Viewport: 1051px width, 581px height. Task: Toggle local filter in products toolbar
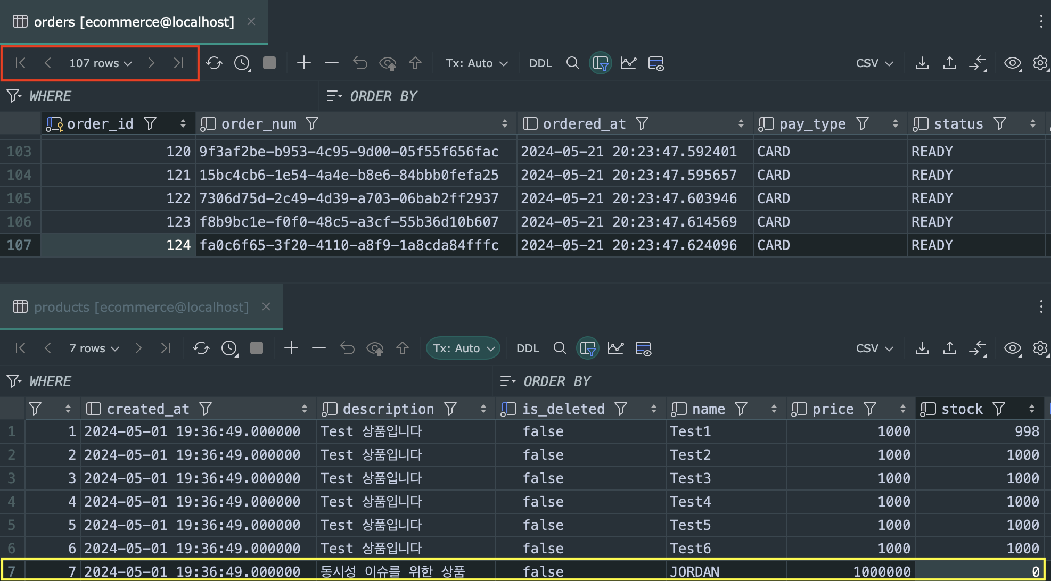click(588, 348)
